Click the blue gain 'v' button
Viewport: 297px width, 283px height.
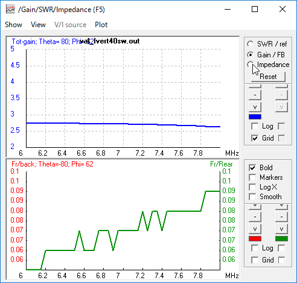tap(255, 107)
